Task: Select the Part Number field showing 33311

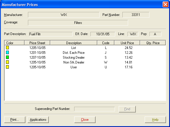Action: coord(136,15)
